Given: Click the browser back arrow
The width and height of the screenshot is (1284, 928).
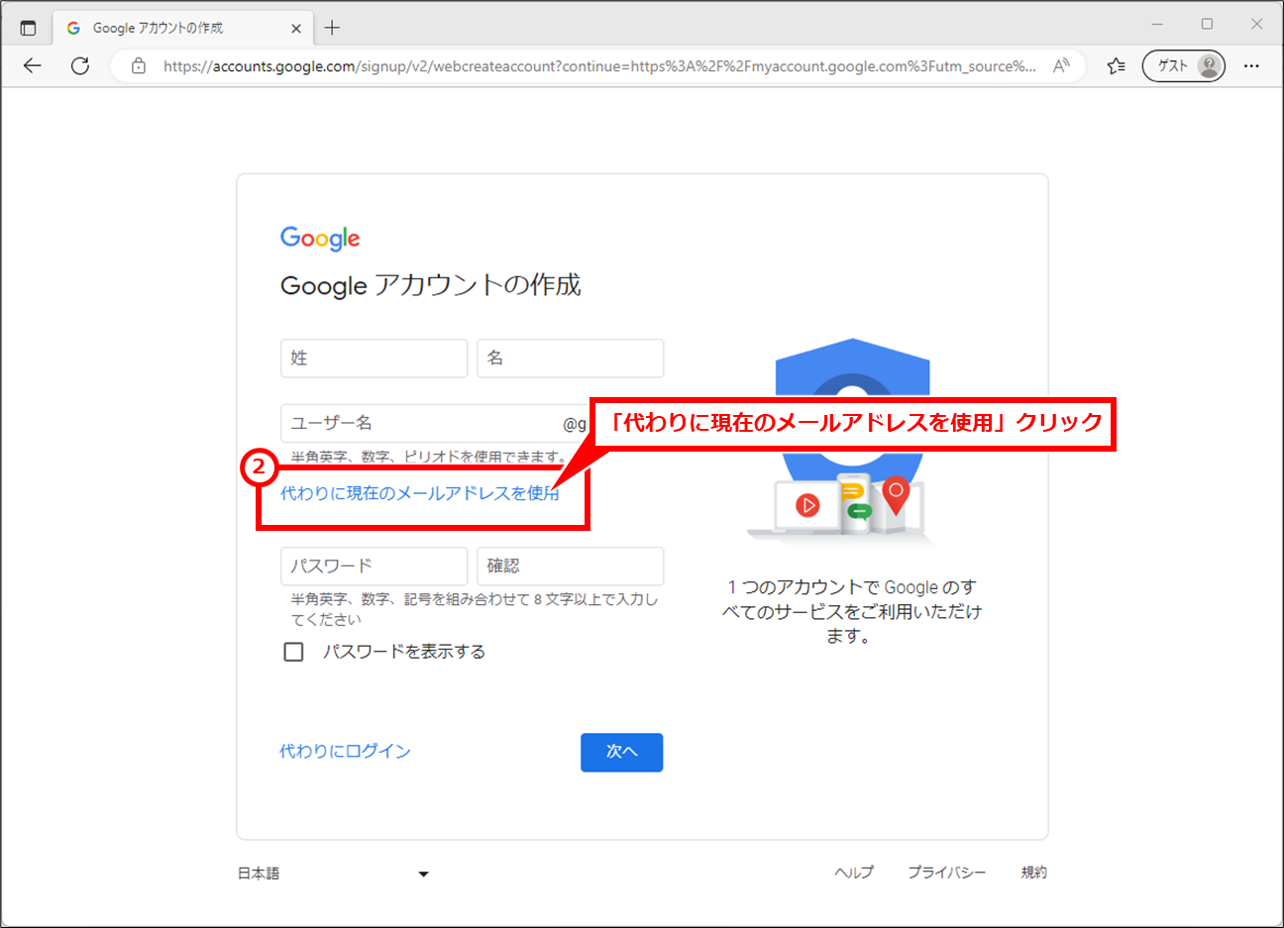Looking at the screenshot, I should point(32,66).
